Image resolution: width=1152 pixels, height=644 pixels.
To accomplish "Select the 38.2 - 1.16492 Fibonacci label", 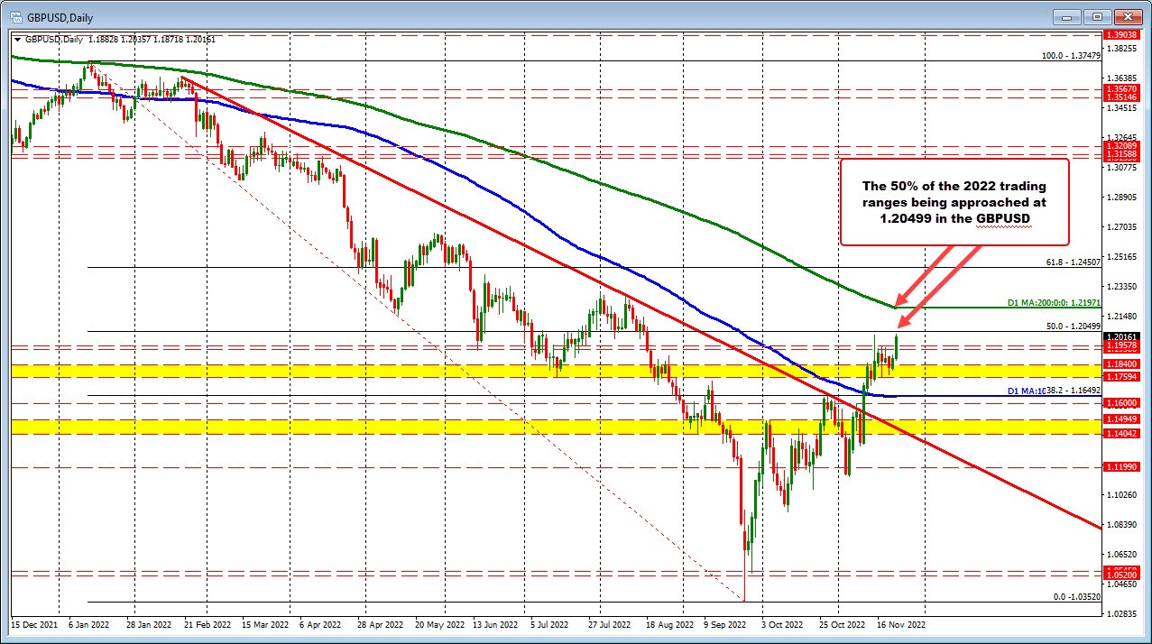I will [1073, 391].
